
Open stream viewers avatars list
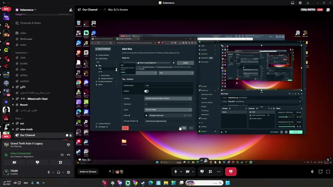tap(116, 172)
